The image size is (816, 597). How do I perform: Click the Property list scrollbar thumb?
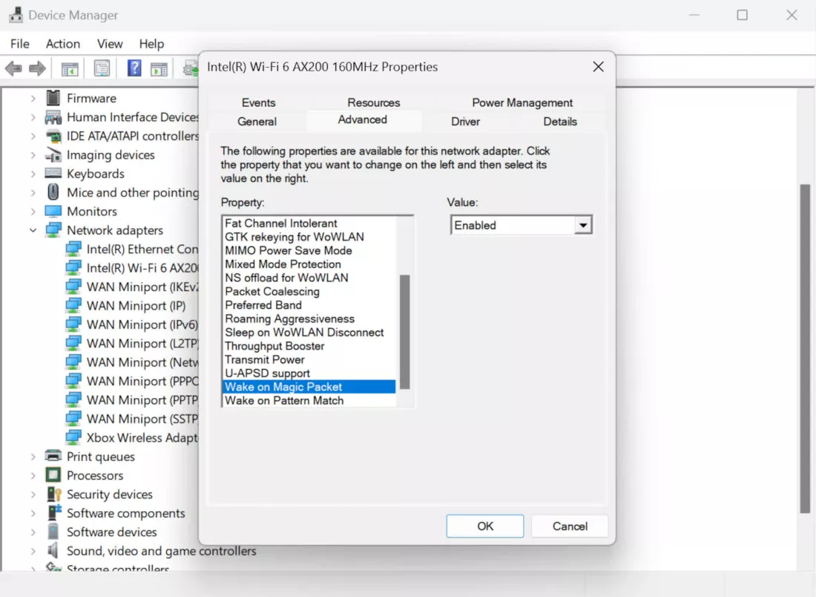pyautogui.click(x=404, y=330)
